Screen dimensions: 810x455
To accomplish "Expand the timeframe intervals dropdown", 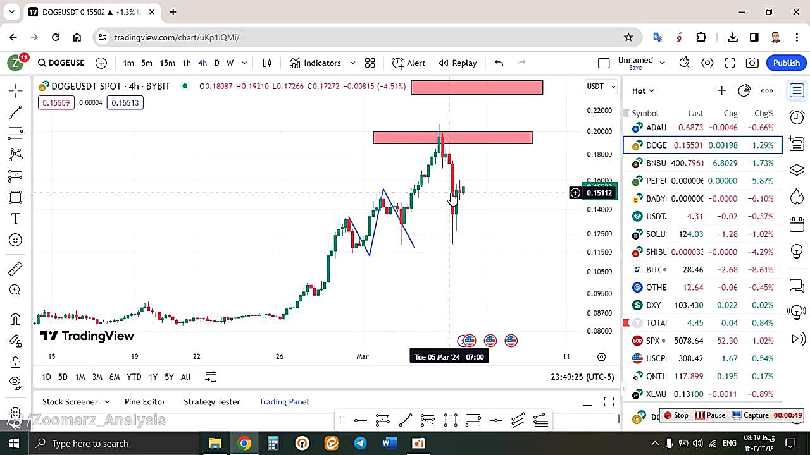I will click(x=244, y=63).
